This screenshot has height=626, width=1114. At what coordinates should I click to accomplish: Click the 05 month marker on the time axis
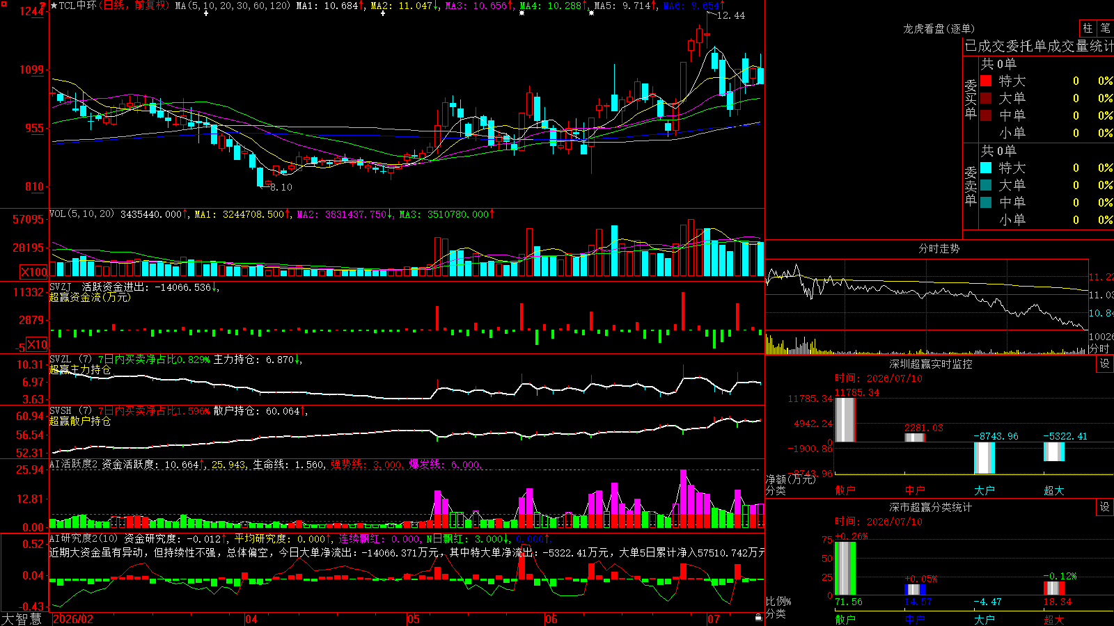point(414,619)
